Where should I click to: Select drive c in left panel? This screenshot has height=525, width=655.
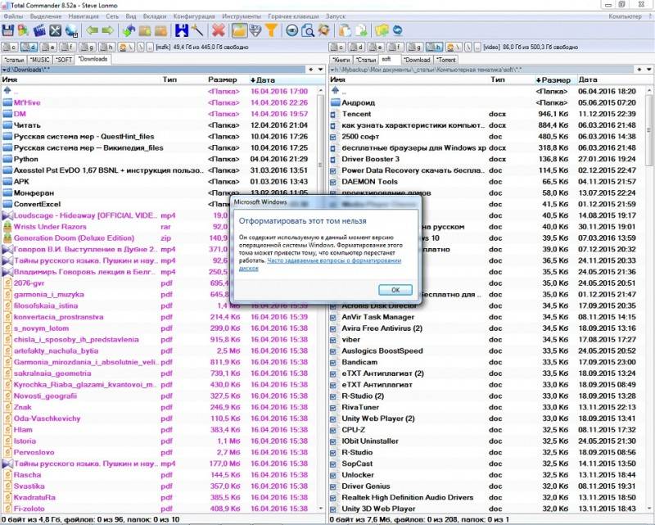[10, 48]
